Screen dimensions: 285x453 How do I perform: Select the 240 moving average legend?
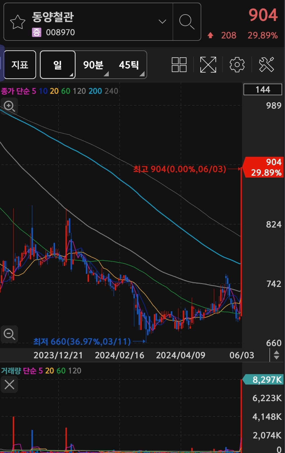tap(111, 91)
